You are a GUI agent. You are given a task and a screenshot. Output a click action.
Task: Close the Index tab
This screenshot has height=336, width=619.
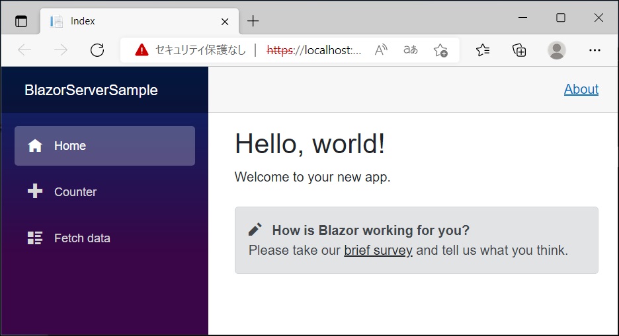[225, 22]
